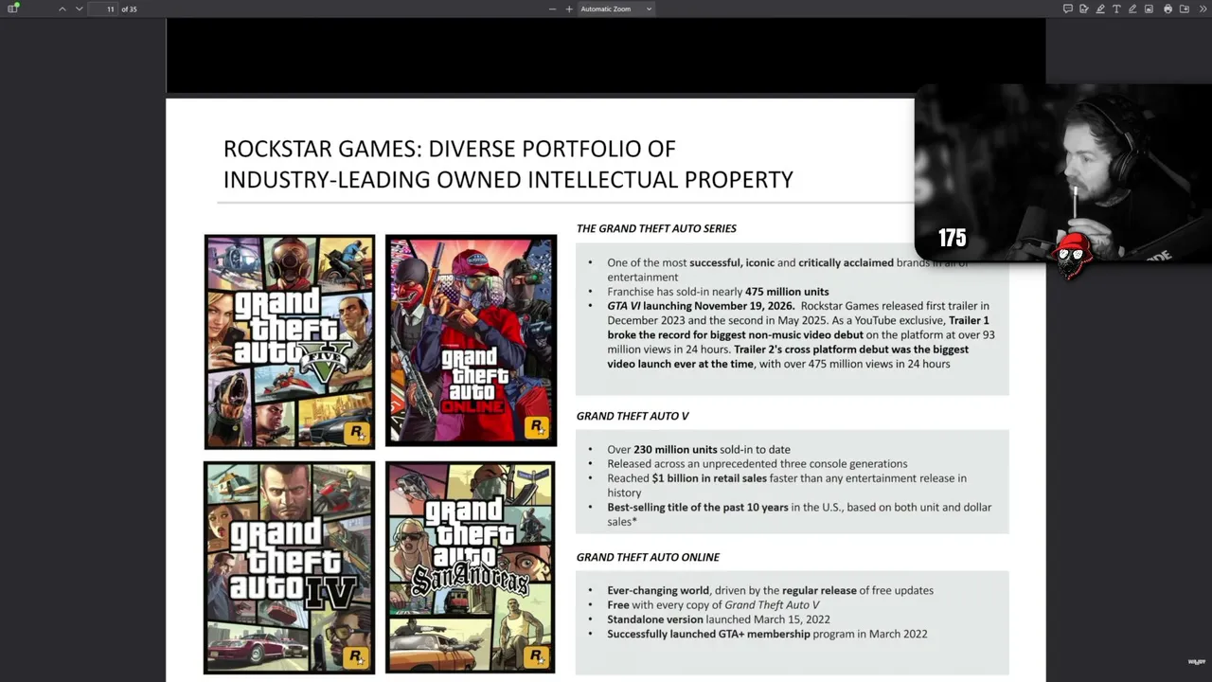This screenshot has height=682, width=1212.
Task: Click the heading "THE GRAND THEFT AUTO SERIES"
Action: tap(656, 228)
